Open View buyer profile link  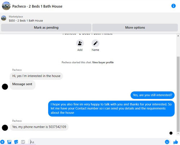(x=103, y=62)
